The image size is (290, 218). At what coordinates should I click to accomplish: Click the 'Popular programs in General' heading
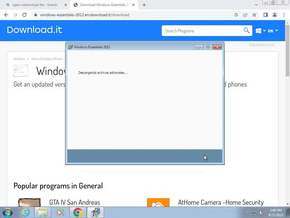58,186
